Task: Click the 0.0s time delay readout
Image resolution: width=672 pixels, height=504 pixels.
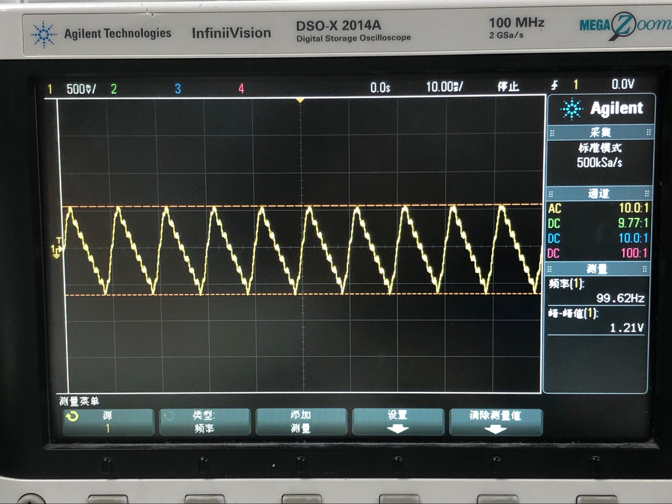Action: [380, 87]
